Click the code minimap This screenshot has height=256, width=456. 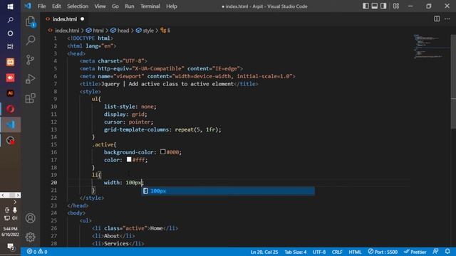coord(429,47)
